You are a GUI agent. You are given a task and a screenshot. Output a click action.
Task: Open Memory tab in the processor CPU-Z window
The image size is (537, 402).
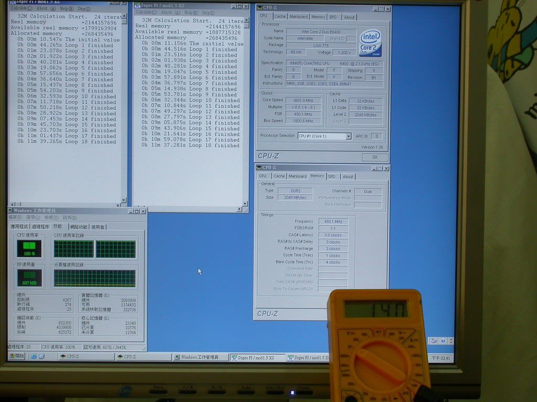[x=318, y=17]
